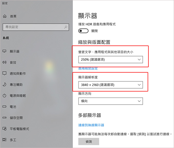Click the moon icon for 專注輔助

[x=4, y=84]
